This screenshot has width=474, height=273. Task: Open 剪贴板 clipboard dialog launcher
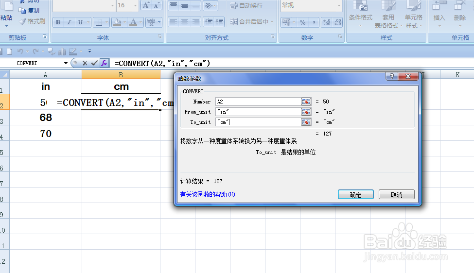point(45,37)
